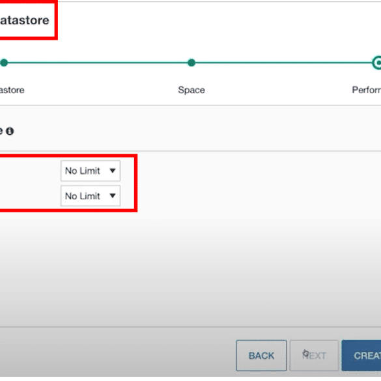381x381 pixels.
Task: Click the BACK button
Action: (x=261, y=356)
